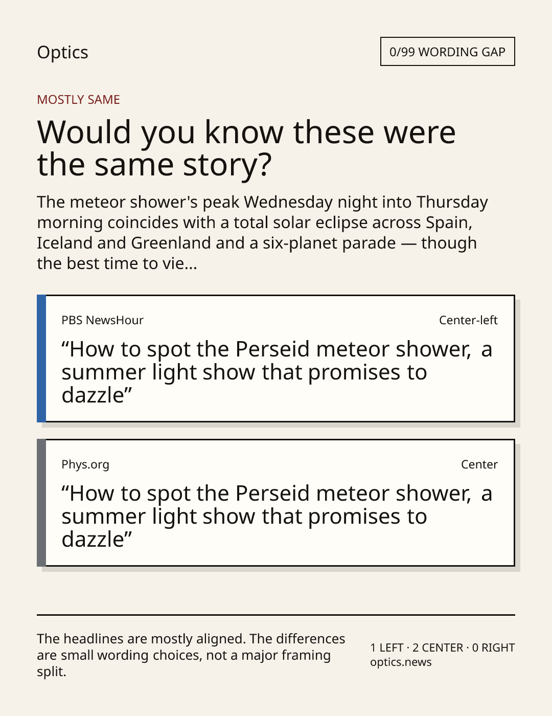Click the Center-left bias label
This screenshot has width=552, height=716.
point(468,320)
